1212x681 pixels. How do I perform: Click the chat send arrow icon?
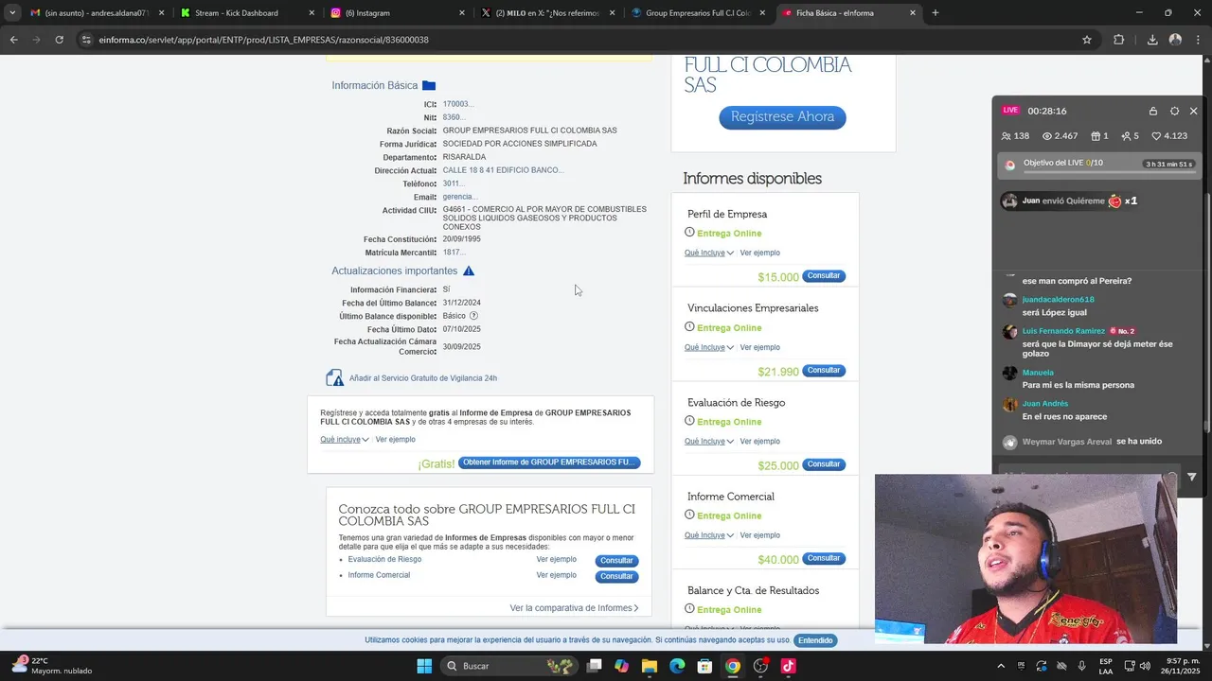point(1192,477)
